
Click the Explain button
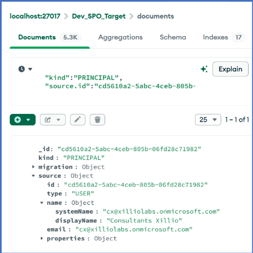pos(231,69)
